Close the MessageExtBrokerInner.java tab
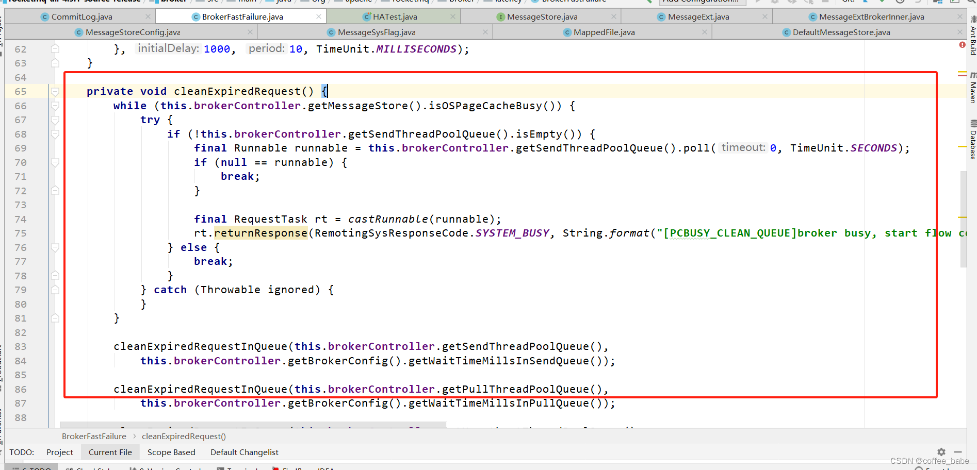This screenshot has width=977, height=470. point(960,17)
